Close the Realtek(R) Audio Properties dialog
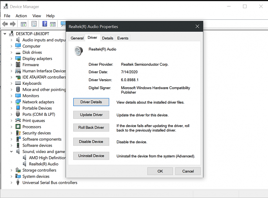Viewport: 268px width, 198px height. point(197,26)
